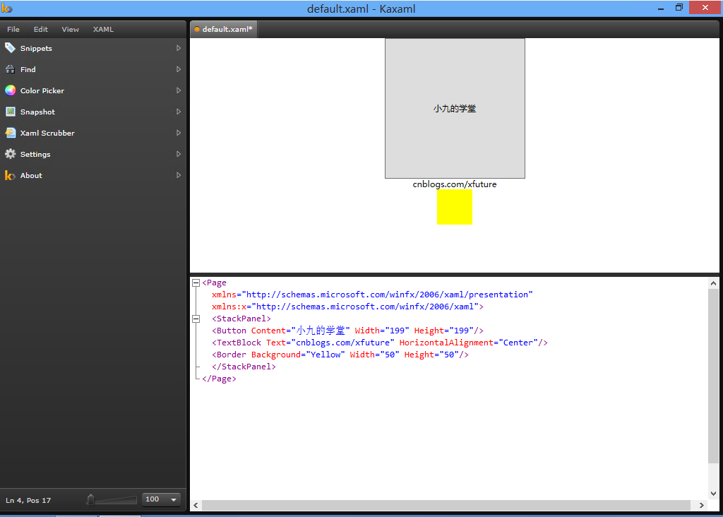Click the editor scroll up arrow
The width and height of the screenshot is (723, 517).
click(713, 283)
